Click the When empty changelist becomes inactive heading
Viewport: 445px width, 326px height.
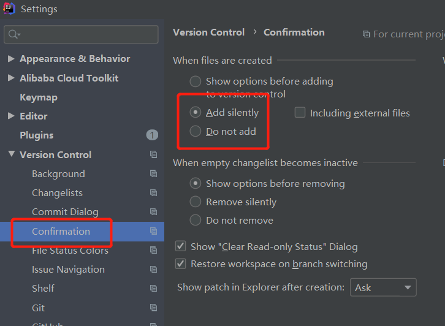tap(265, 163)
